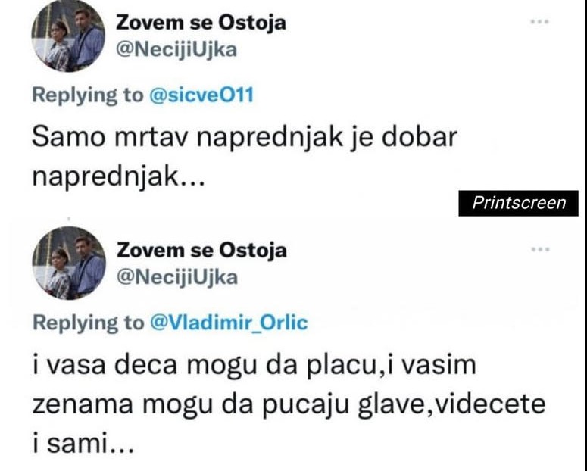This screenshot has height=471, width=587.
Task: Click the black Printscreen label
Action: [x=518, y=203]
